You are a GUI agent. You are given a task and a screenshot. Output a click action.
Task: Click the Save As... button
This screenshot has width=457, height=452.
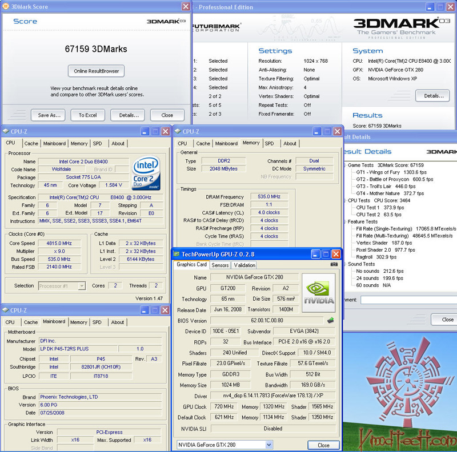(x=48, y=115)
